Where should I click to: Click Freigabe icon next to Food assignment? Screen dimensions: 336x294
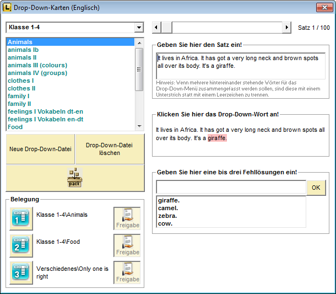(x=127, y=245)
